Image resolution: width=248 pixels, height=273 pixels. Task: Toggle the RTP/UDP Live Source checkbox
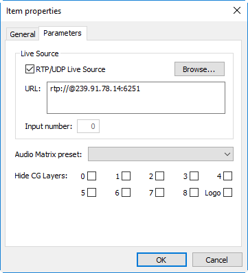(30, 69)
